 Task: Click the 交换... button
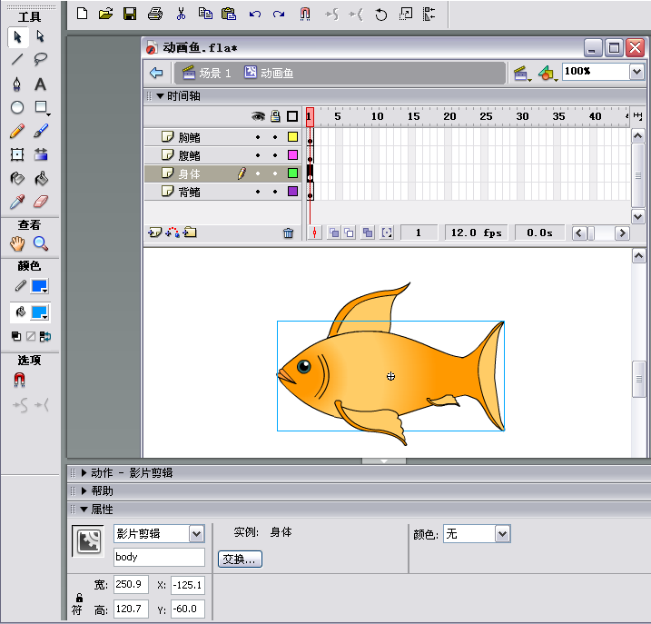pyautogui.click(x=241, y=560)
